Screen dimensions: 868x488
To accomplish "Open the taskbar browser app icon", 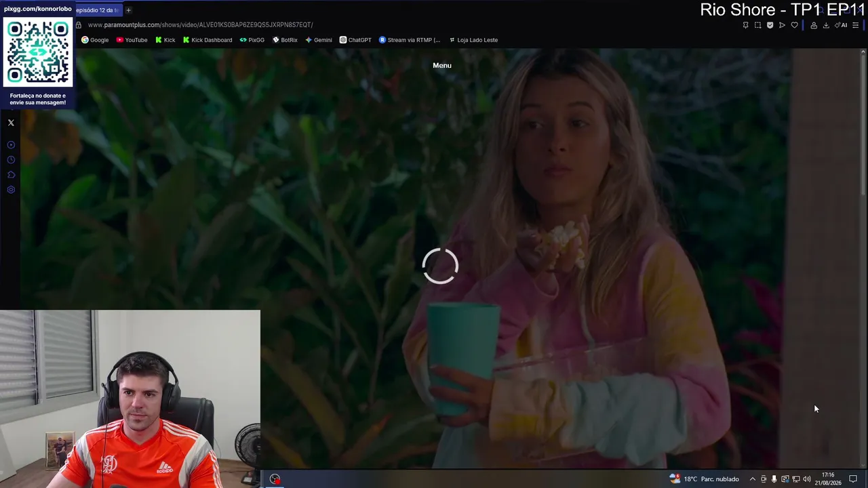I will [275, 479].
